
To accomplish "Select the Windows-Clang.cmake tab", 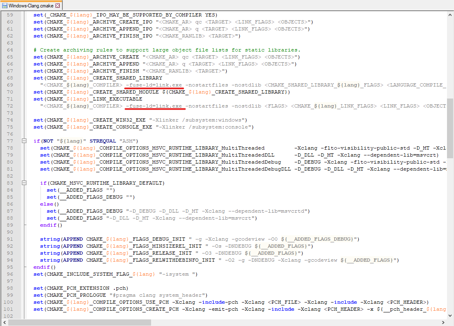I will pos(29,6).
